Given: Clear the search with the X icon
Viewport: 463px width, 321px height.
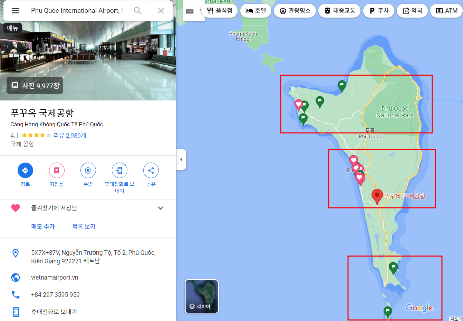Looking at the screenshot, I should coord(161,11).
